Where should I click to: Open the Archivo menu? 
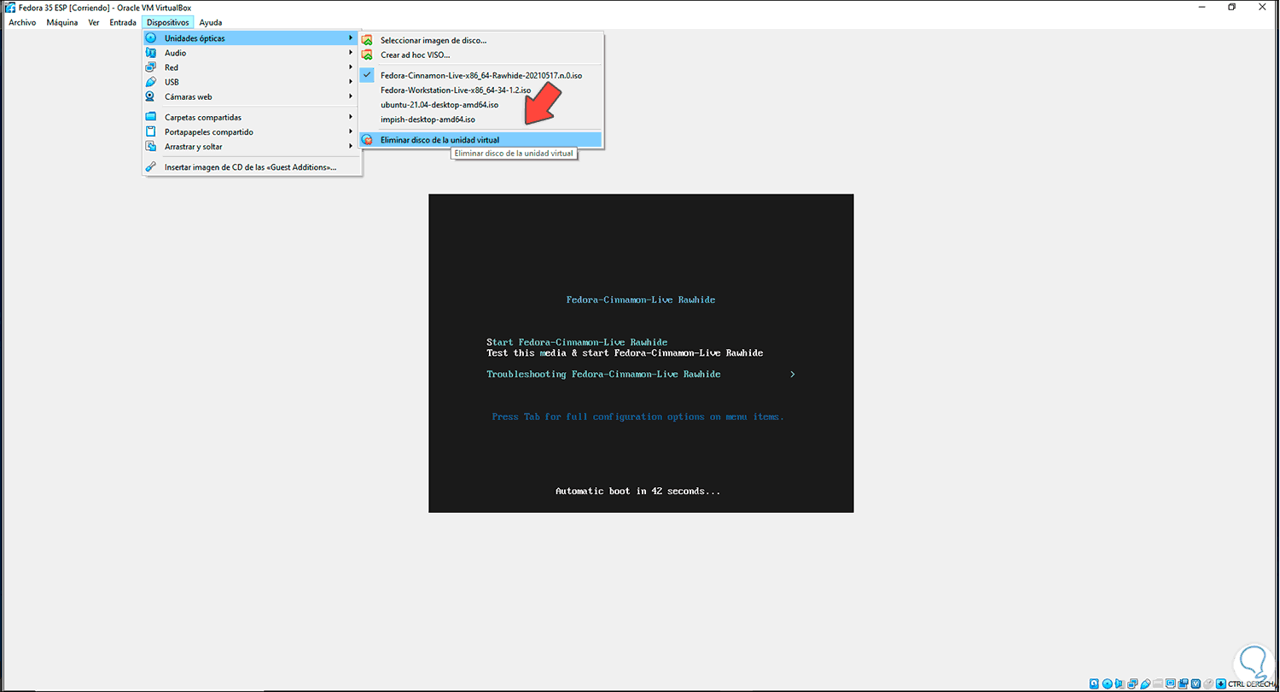point(22,22)
